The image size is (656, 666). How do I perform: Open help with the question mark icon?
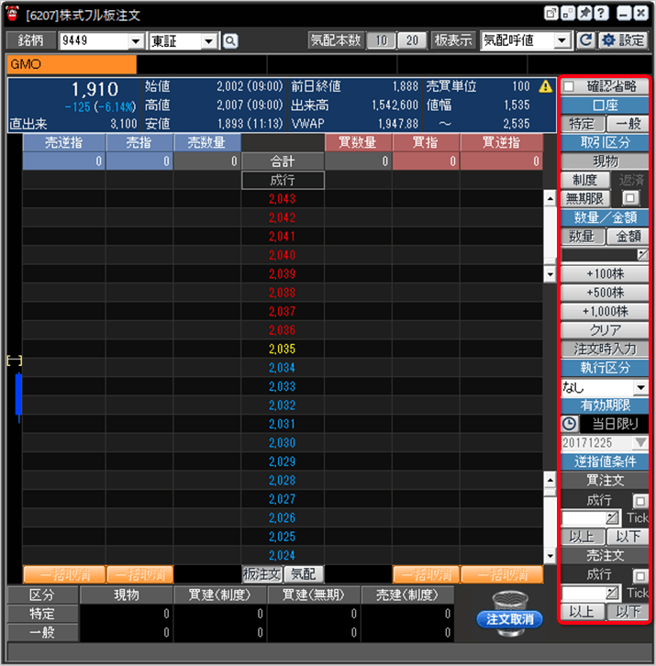(600, 13)
